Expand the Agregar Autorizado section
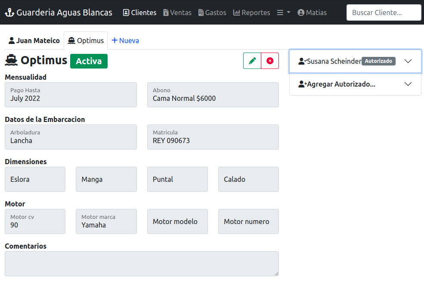Image resolution: width=424 pixels, height=293 pixels. (x=355, y=84)
